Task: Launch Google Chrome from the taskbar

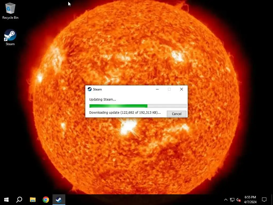Action: coord(46,200)
